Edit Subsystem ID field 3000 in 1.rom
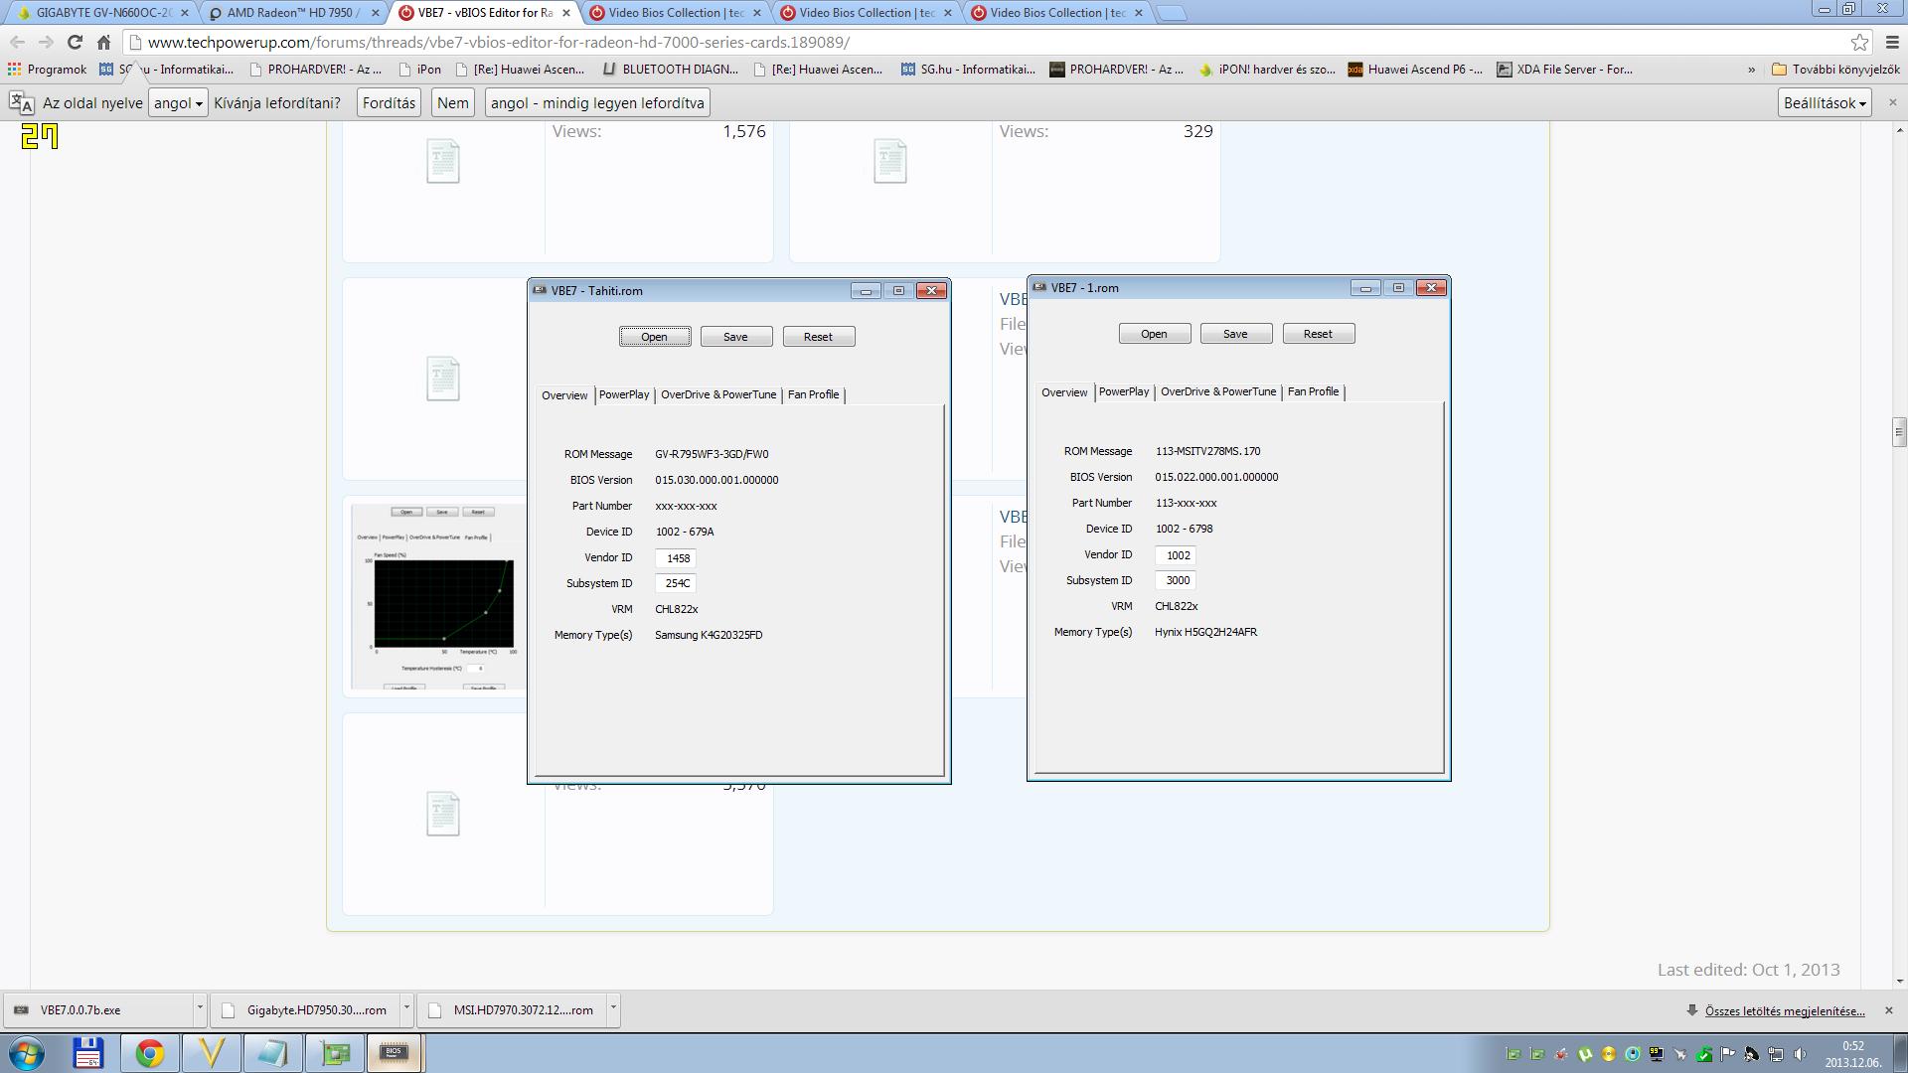This screenshot has width=1908, height=1073. click(1176, 581)
